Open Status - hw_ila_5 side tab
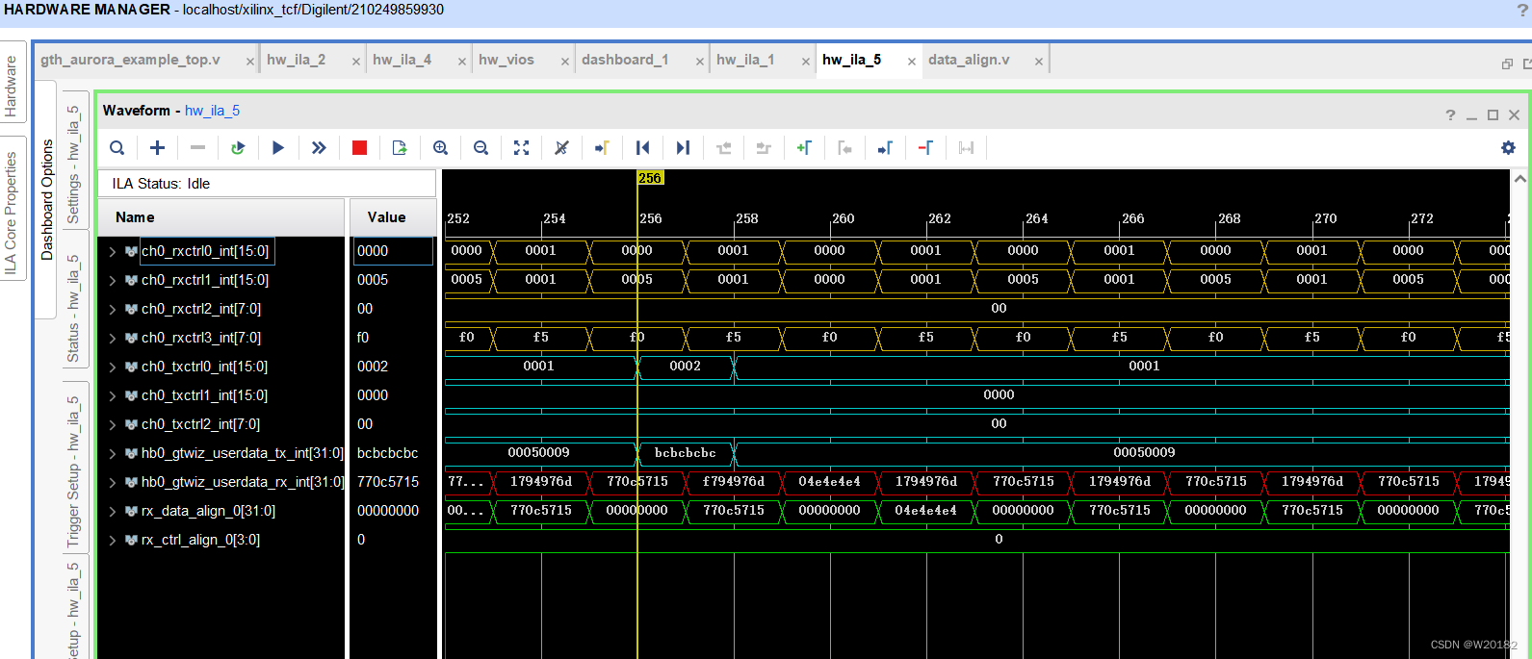The image size is (1532, 659). pyautogui.click(x=74, y=308)
